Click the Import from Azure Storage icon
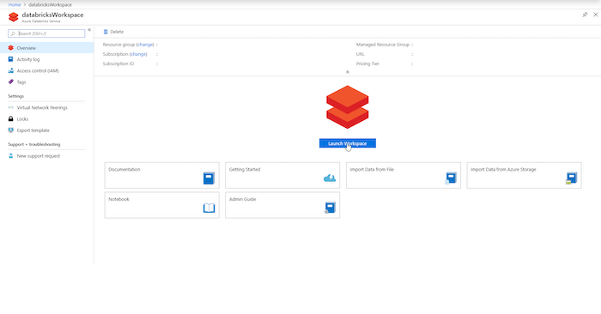Screen dimensions: 601x314 point(571,178)
